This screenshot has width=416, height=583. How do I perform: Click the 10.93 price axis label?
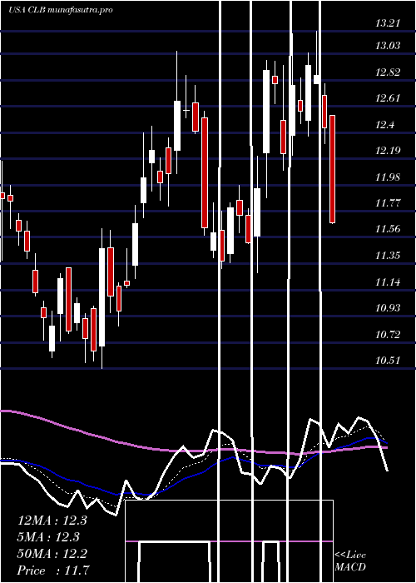point(388,308)
